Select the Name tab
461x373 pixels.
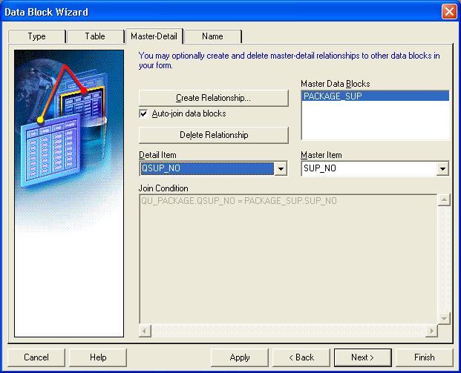212,36
